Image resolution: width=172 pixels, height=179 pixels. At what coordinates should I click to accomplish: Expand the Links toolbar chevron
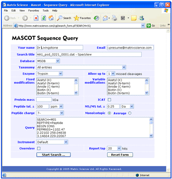[x=168, y=25]
